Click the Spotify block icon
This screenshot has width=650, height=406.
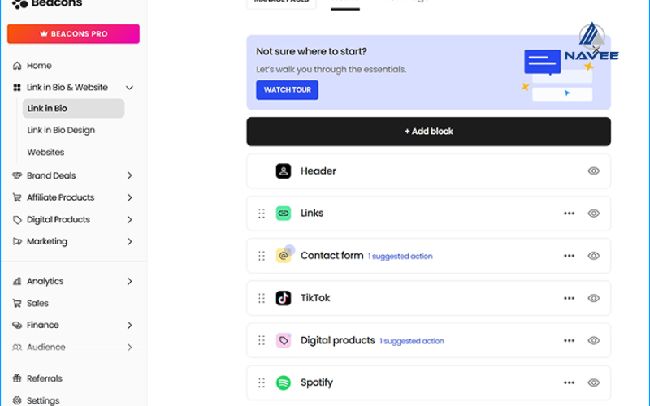click(283, 382)
